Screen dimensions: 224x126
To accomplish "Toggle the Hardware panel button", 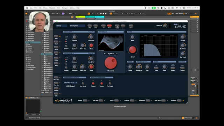I will coord(179,100).
